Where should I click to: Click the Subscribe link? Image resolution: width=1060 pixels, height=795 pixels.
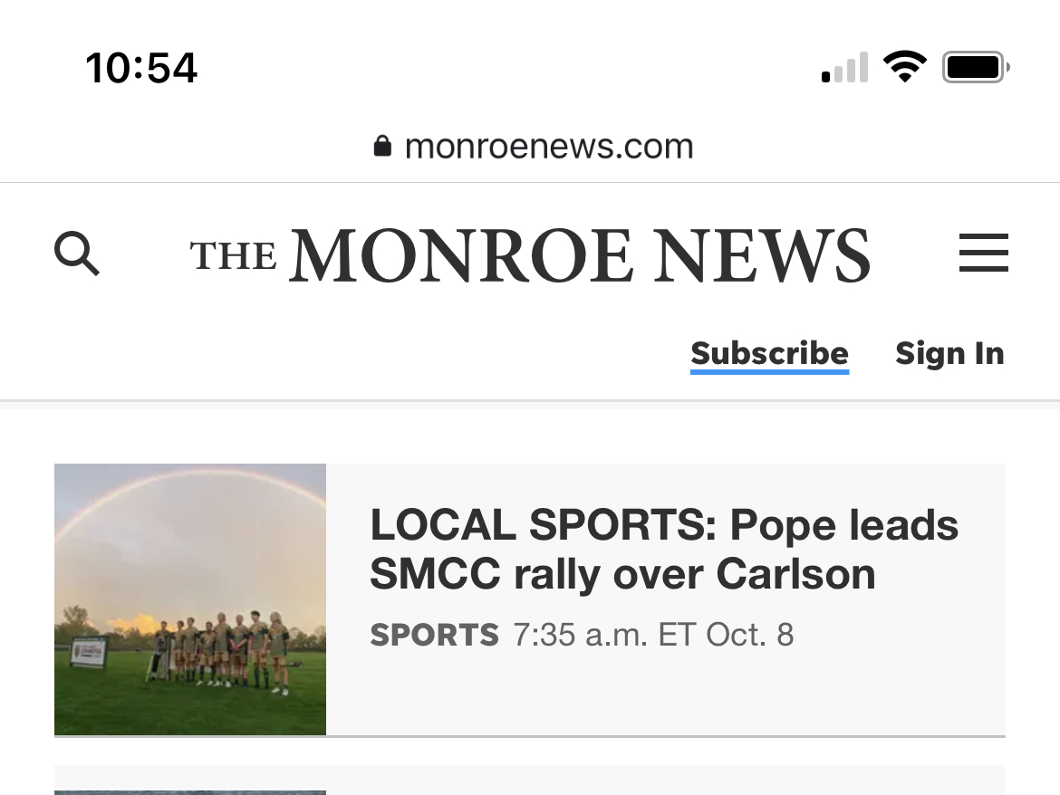(769, 353)
